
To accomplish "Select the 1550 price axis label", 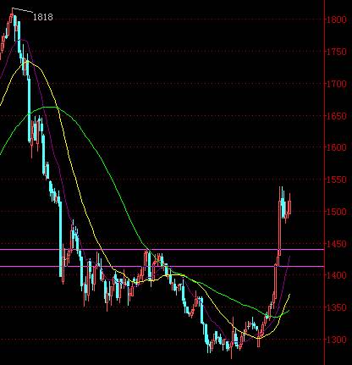I will coord(337,180).
